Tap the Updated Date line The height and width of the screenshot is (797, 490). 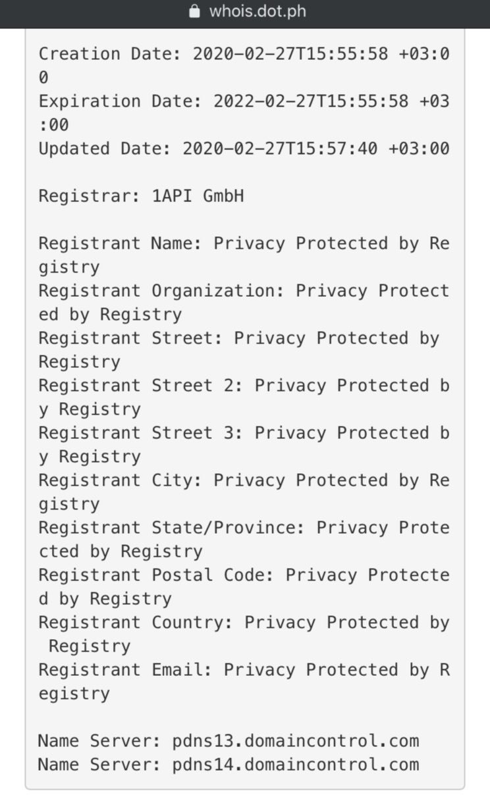[244, 149]
